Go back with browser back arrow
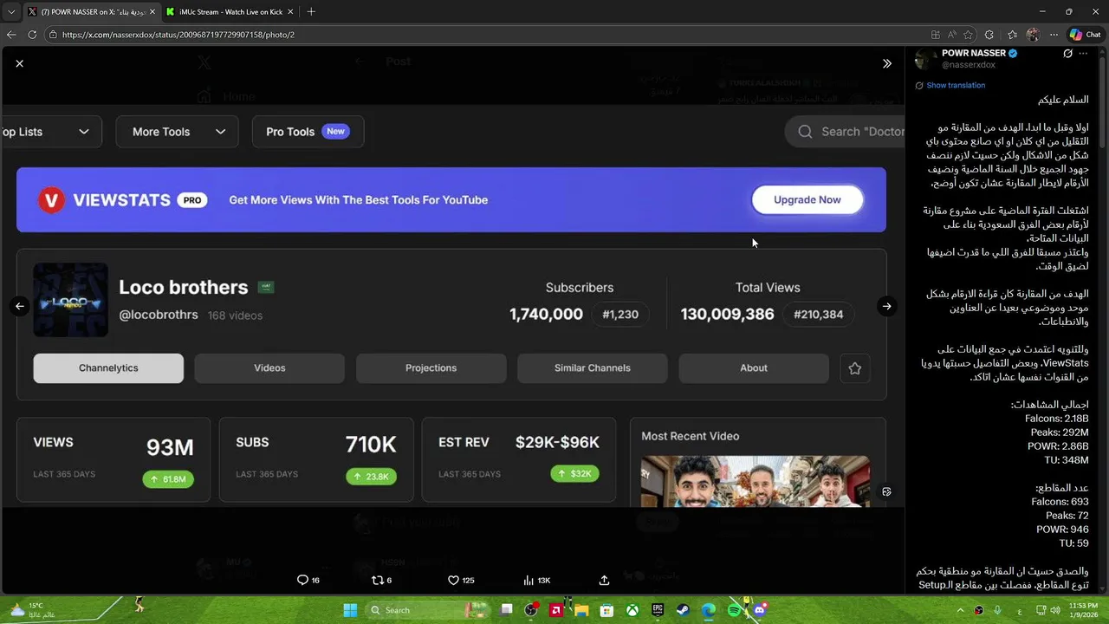This screenshot has width=1109, height=624. pos(11,35)
